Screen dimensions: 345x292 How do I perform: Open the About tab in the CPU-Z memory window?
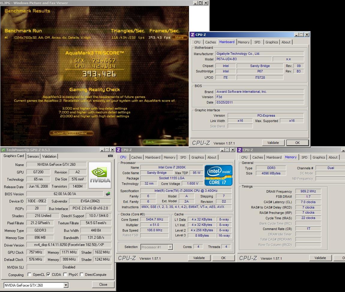pyautogui.click(x=333, y=157)
